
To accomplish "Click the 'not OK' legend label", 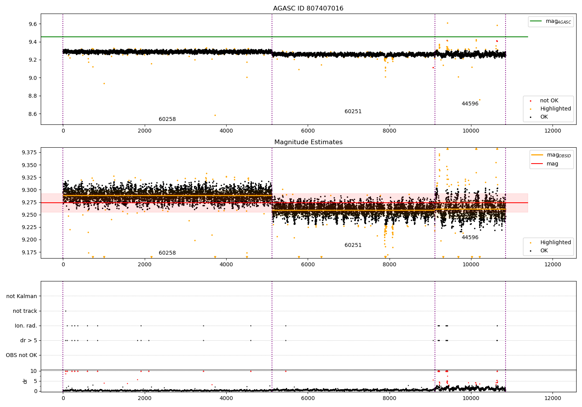I will [x=549, y=101].
